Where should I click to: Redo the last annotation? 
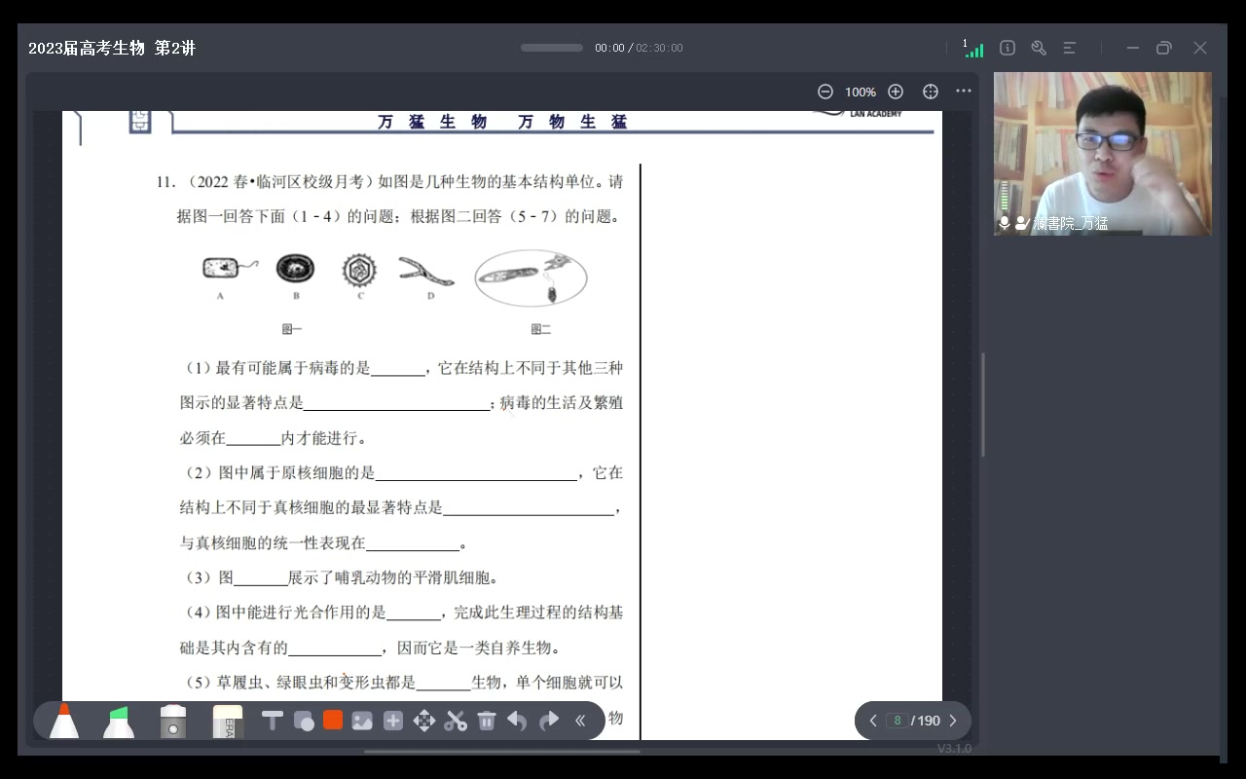click(549, 721)
